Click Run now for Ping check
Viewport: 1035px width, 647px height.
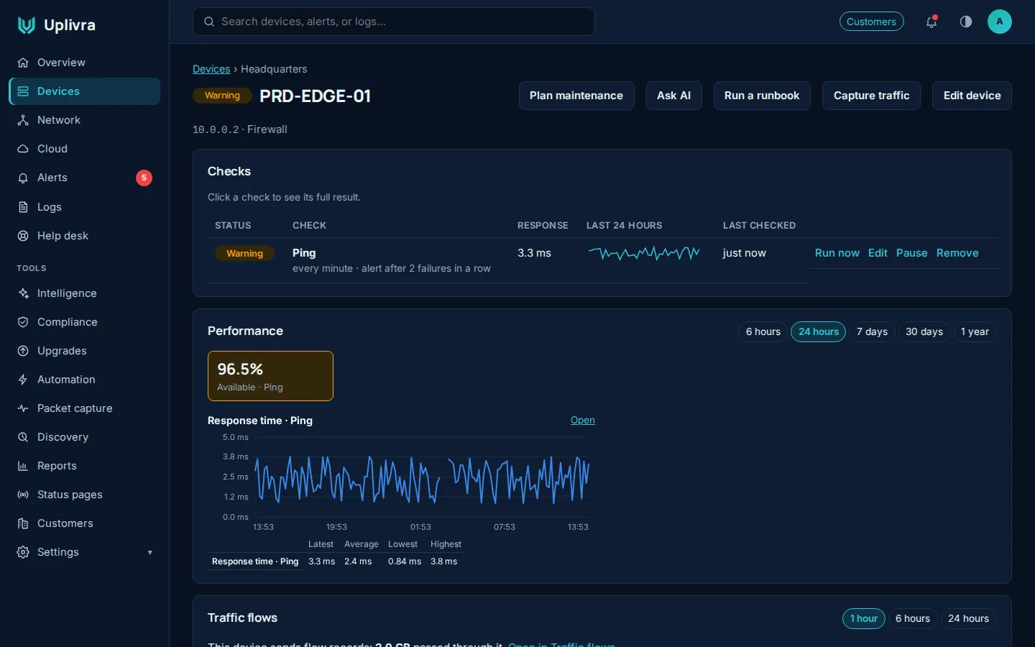pyautogui.click(x=837, y=253)
